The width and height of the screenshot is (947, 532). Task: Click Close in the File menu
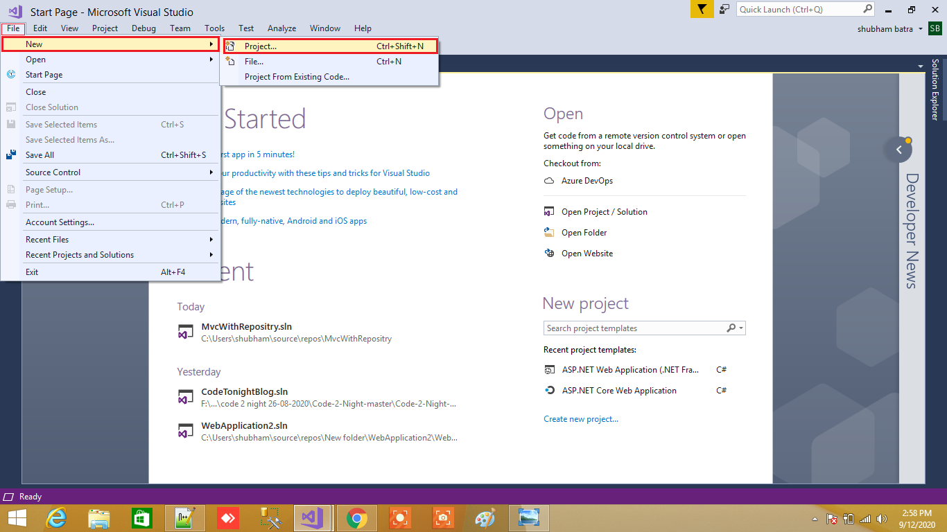[x=110, y=92]
